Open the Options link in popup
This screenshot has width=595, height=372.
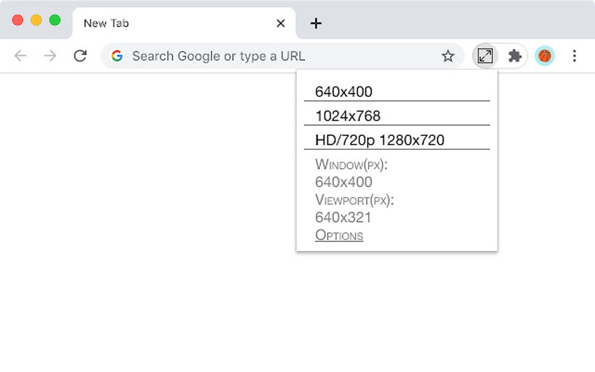coord(339,235)
